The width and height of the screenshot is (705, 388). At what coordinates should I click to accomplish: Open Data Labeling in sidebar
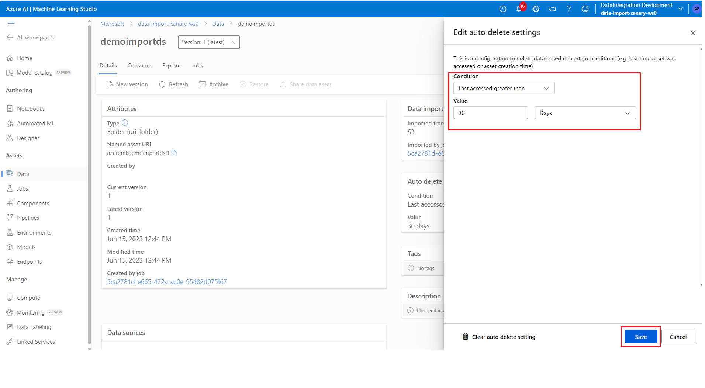(29, 327)
